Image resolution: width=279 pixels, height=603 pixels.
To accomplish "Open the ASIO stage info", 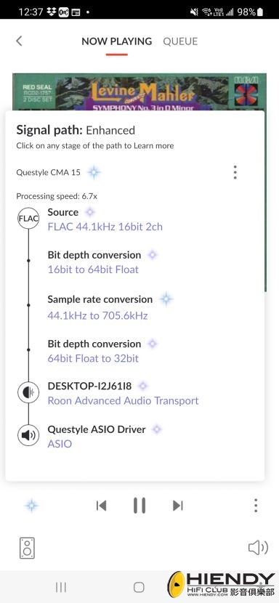I will point(60,444).
